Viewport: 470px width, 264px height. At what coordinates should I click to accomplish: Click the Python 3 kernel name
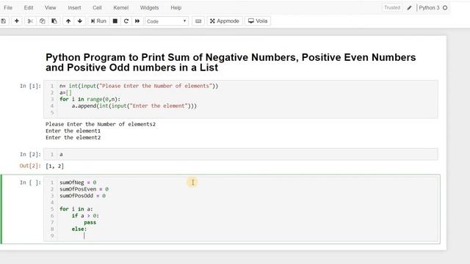[429, 8]
